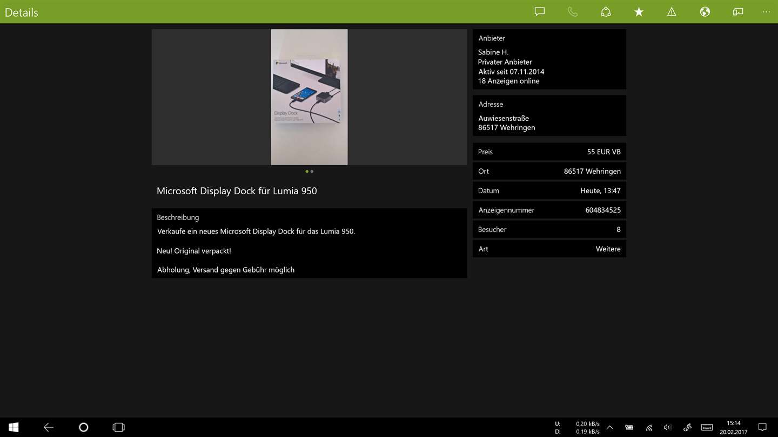Tap the phone call icon
This screenshot has height=437, width=778.
pyautogui.click(x=573, y=12)
